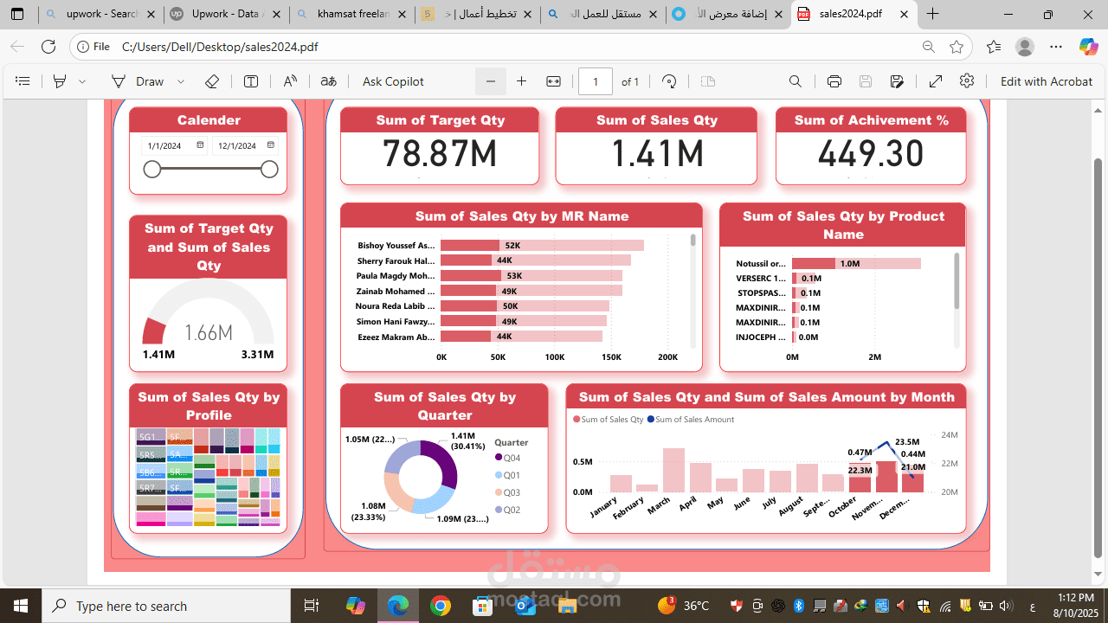Click the right calendar slider handle
The image size is (1108, 623).
tap(269, 169)
